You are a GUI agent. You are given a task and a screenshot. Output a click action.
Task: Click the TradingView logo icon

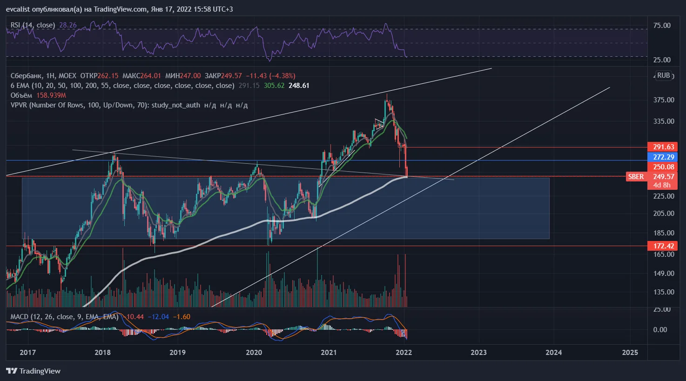click(x=12, y=371)
